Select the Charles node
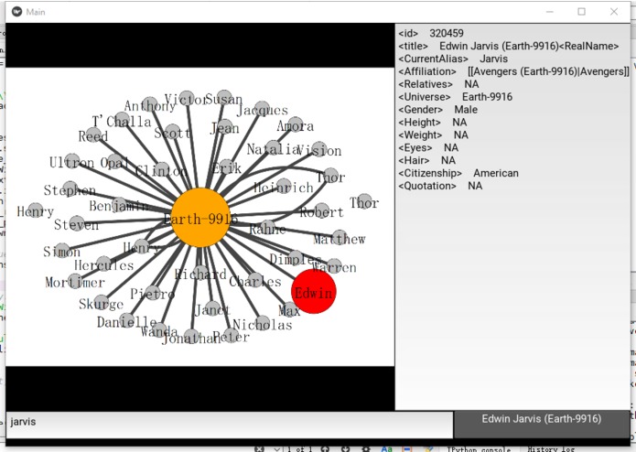636x452 pixels. tap(255, 280)
